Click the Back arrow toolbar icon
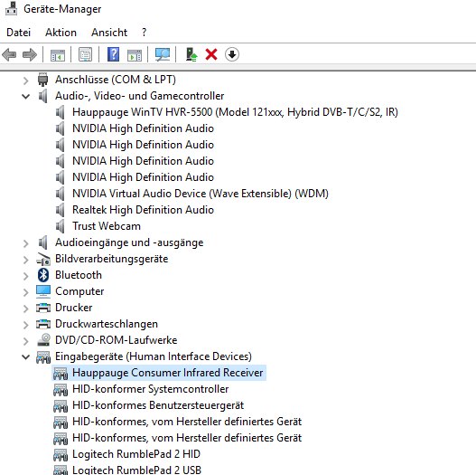 point(9,54)
